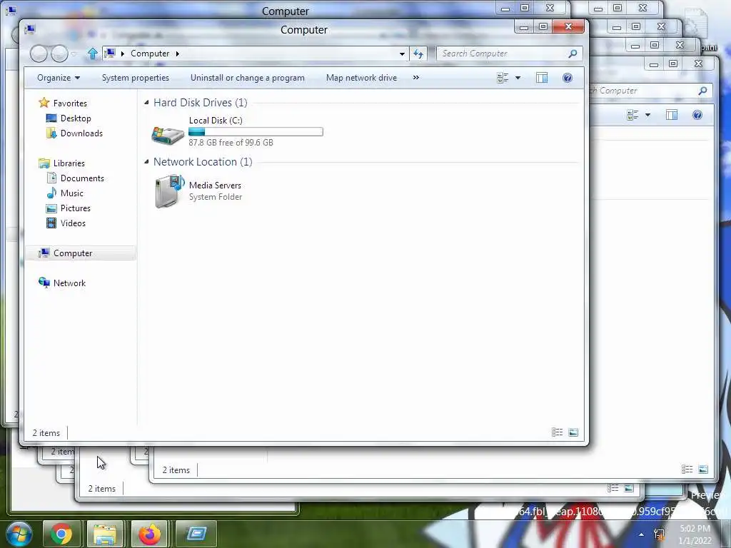Viewport: 731px width, 548px height.
Task: Click the 'System Folder' label under Media Servers
Action: pyautogui.click(x=216, y=197)
